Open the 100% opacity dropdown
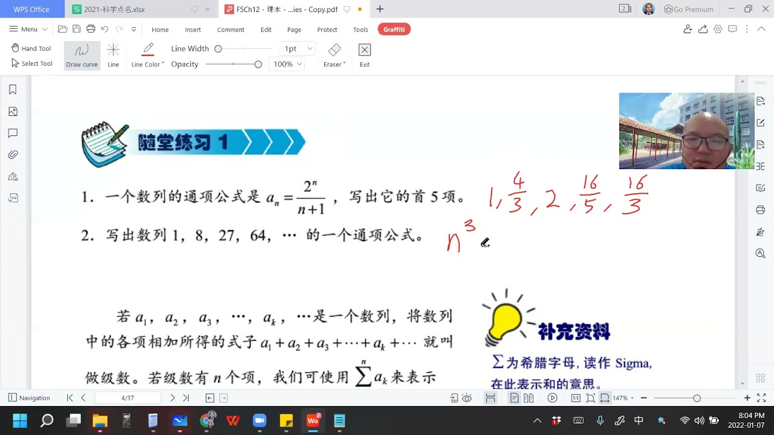The image size is (774, 435). pos(287,64)
